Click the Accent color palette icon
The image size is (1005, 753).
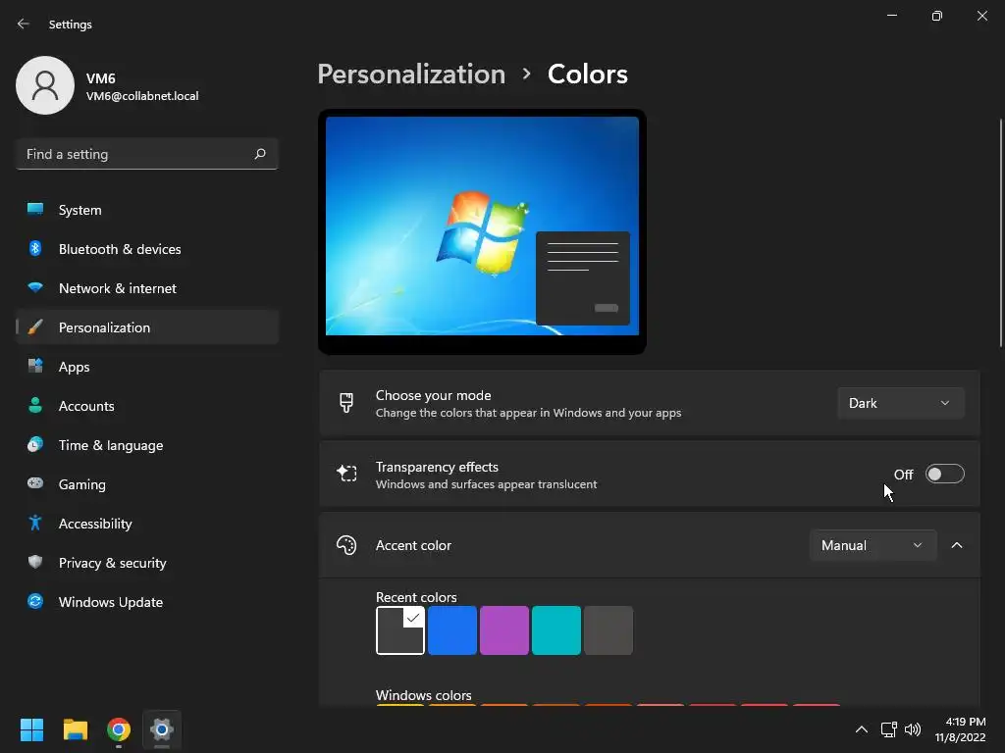click(x=346, y=545)
